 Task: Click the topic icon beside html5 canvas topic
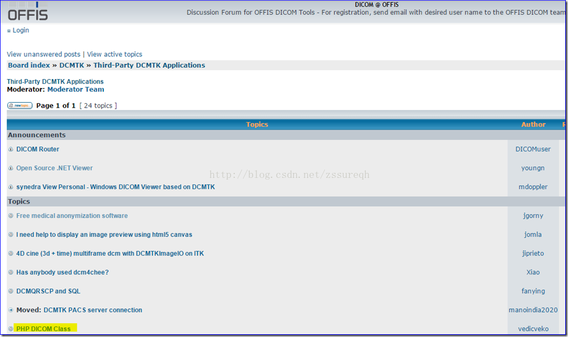(11, 234)
